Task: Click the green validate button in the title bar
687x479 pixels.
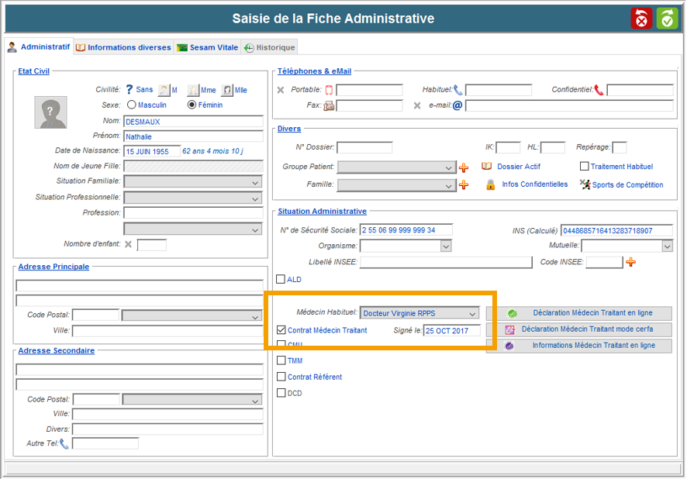Action: [x=668, y=19]
